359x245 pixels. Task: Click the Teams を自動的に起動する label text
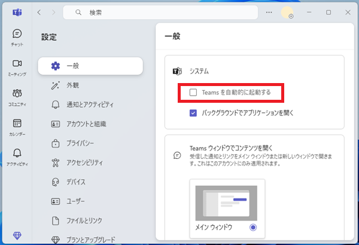point(236,93)
